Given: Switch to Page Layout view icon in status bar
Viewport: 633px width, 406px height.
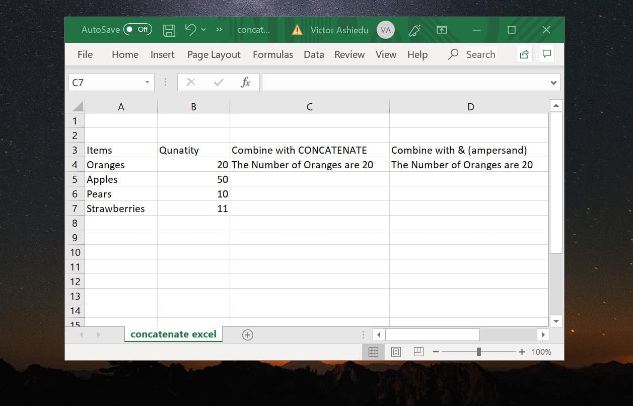Looking at the screenshot, I should tap(396, 352).
